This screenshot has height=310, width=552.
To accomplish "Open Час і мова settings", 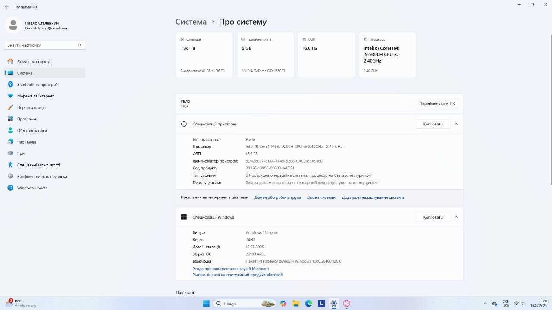I will (45, 142).
